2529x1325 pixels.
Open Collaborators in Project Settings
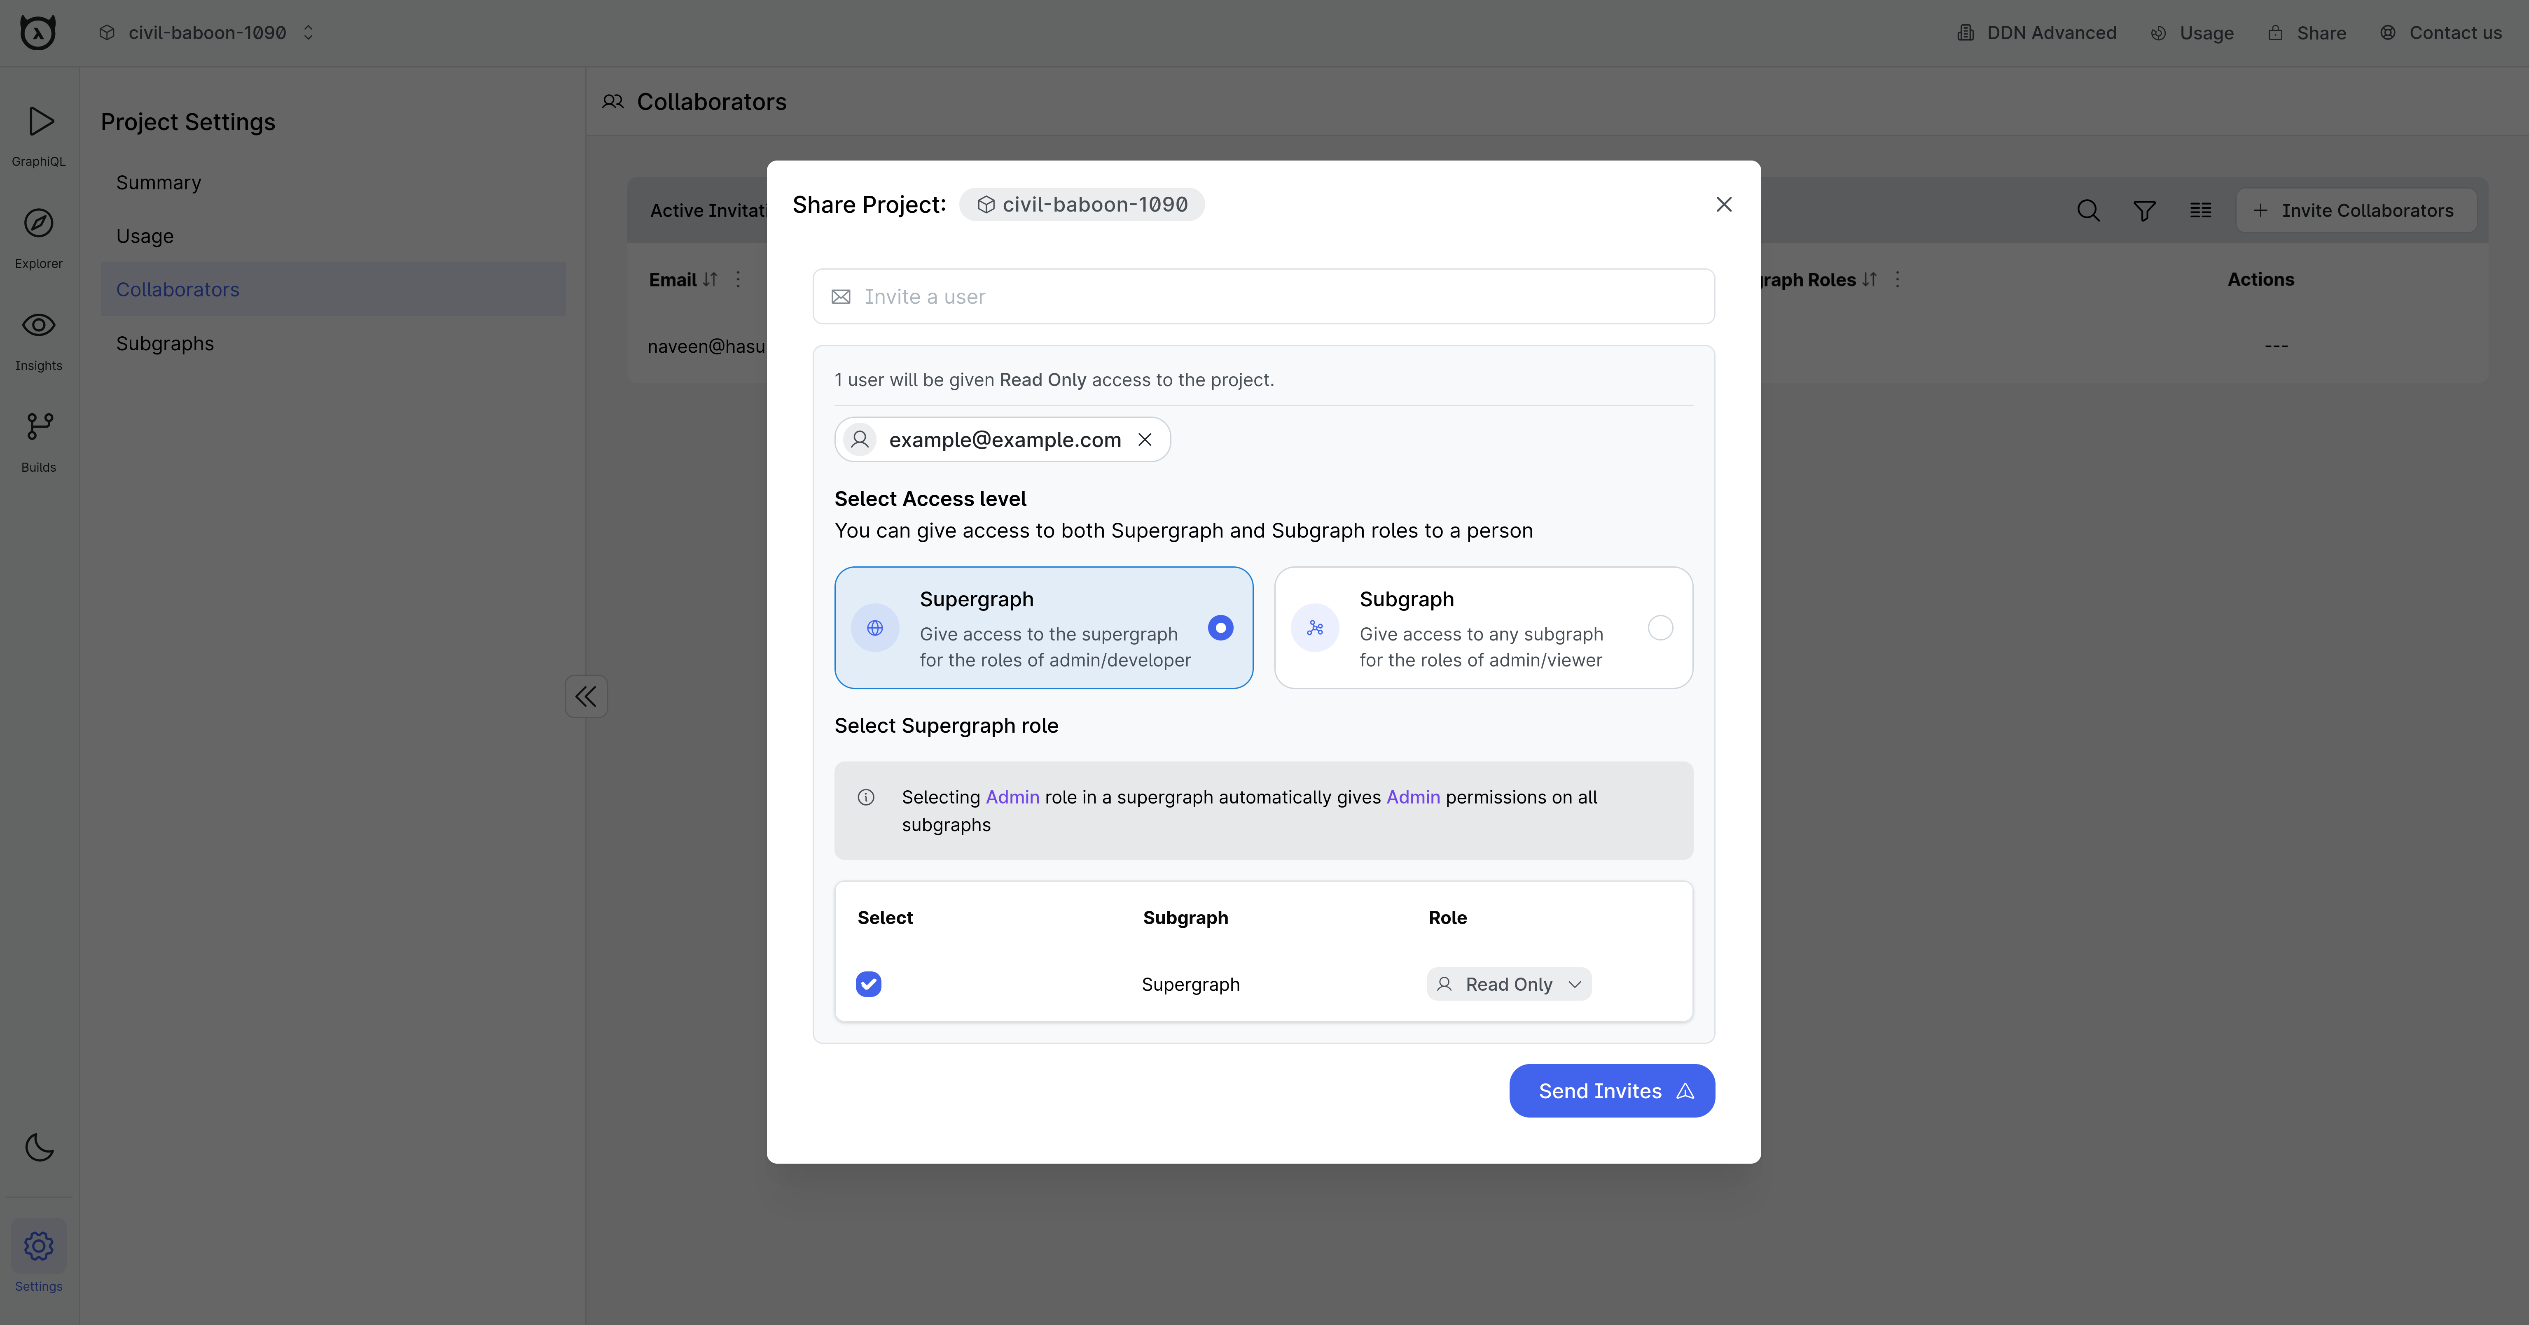(x=333, y=289)
